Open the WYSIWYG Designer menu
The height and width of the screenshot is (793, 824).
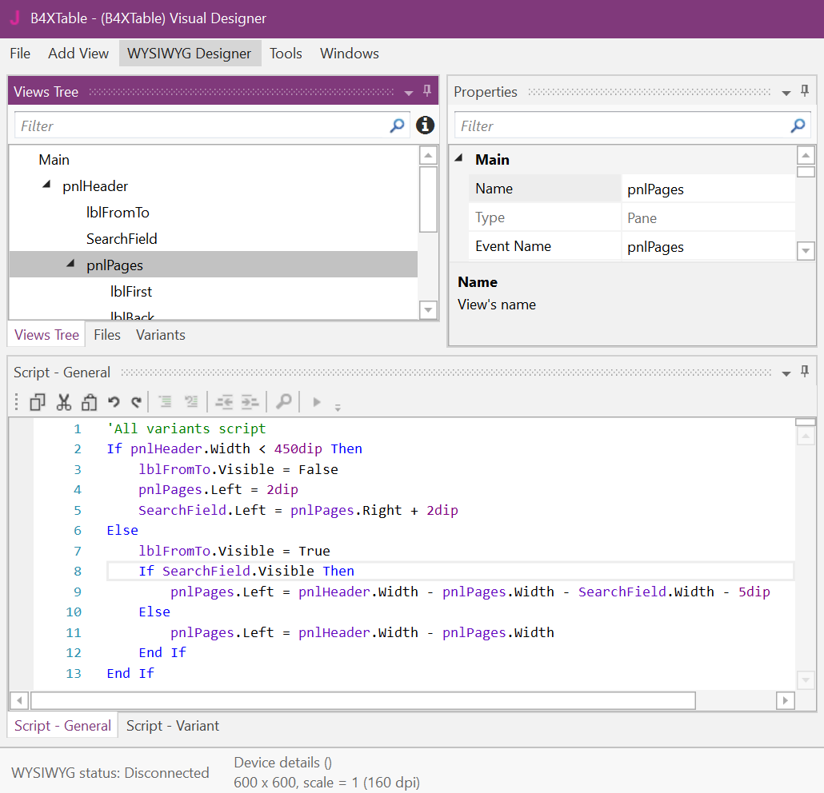pyautogui.click(x=190, y=54)
